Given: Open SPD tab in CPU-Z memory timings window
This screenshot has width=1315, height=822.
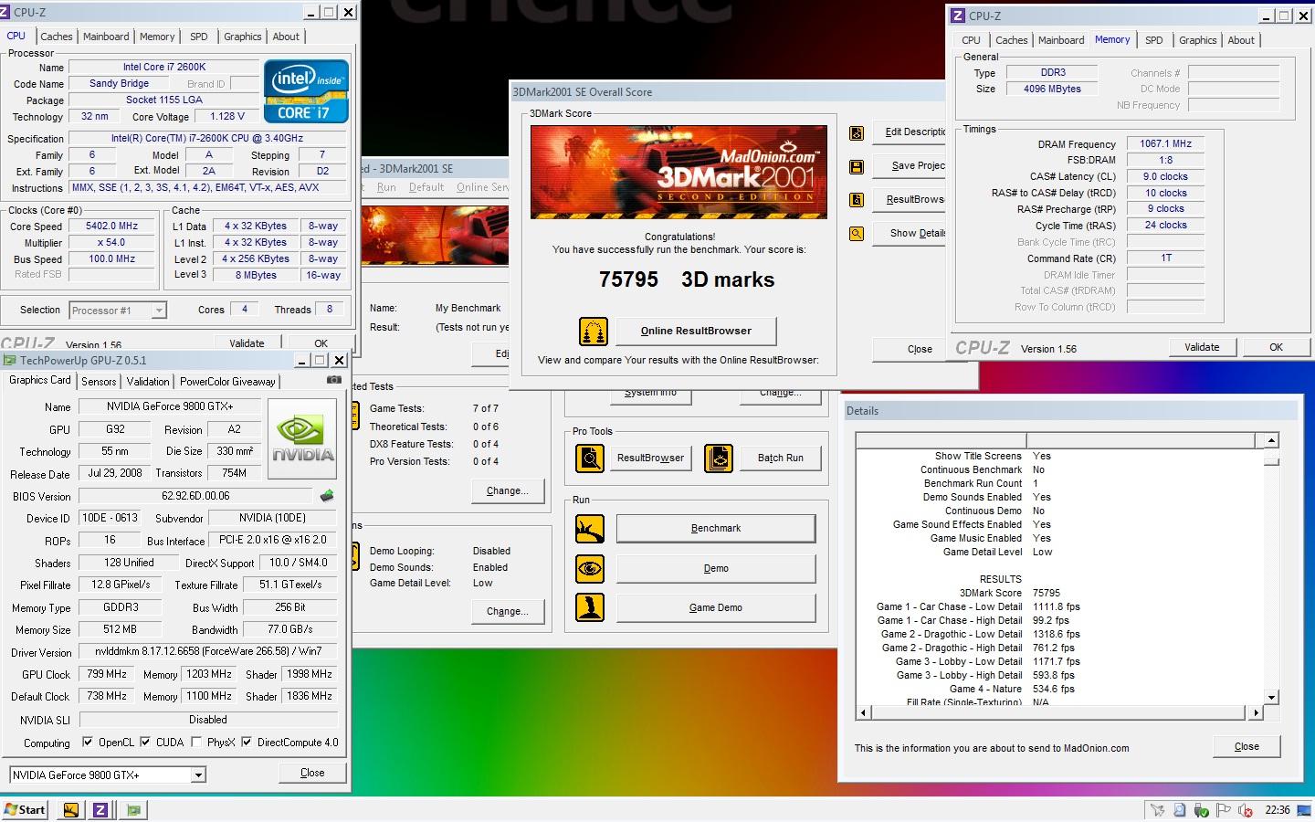Looking at the screenshot, I should 1154,40.
